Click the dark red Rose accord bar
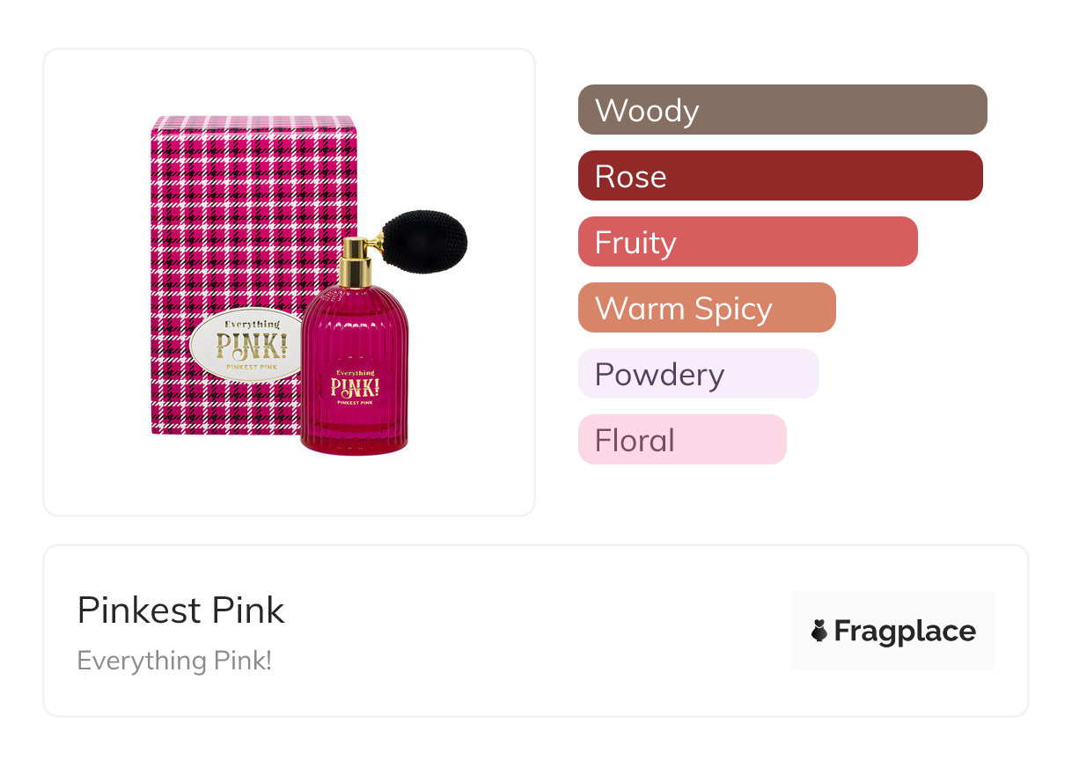The image size is (1072, 760). click(780, 176)
